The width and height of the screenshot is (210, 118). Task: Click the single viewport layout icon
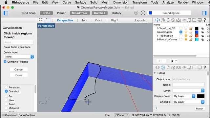[48, 20]
